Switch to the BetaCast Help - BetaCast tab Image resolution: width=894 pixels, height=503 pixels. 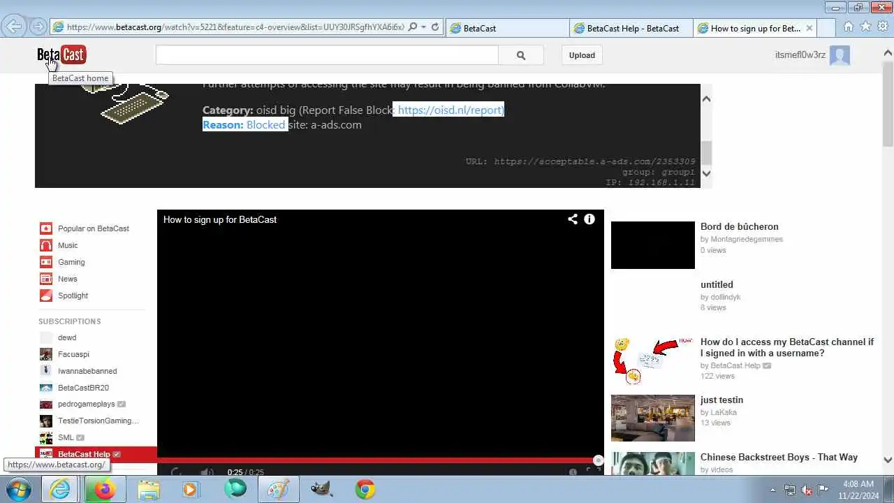coord(631,28)
